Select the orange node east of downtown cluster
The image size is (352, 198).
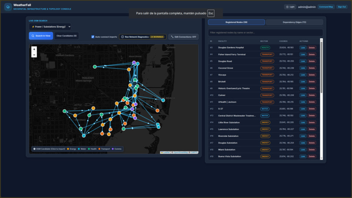157,110
